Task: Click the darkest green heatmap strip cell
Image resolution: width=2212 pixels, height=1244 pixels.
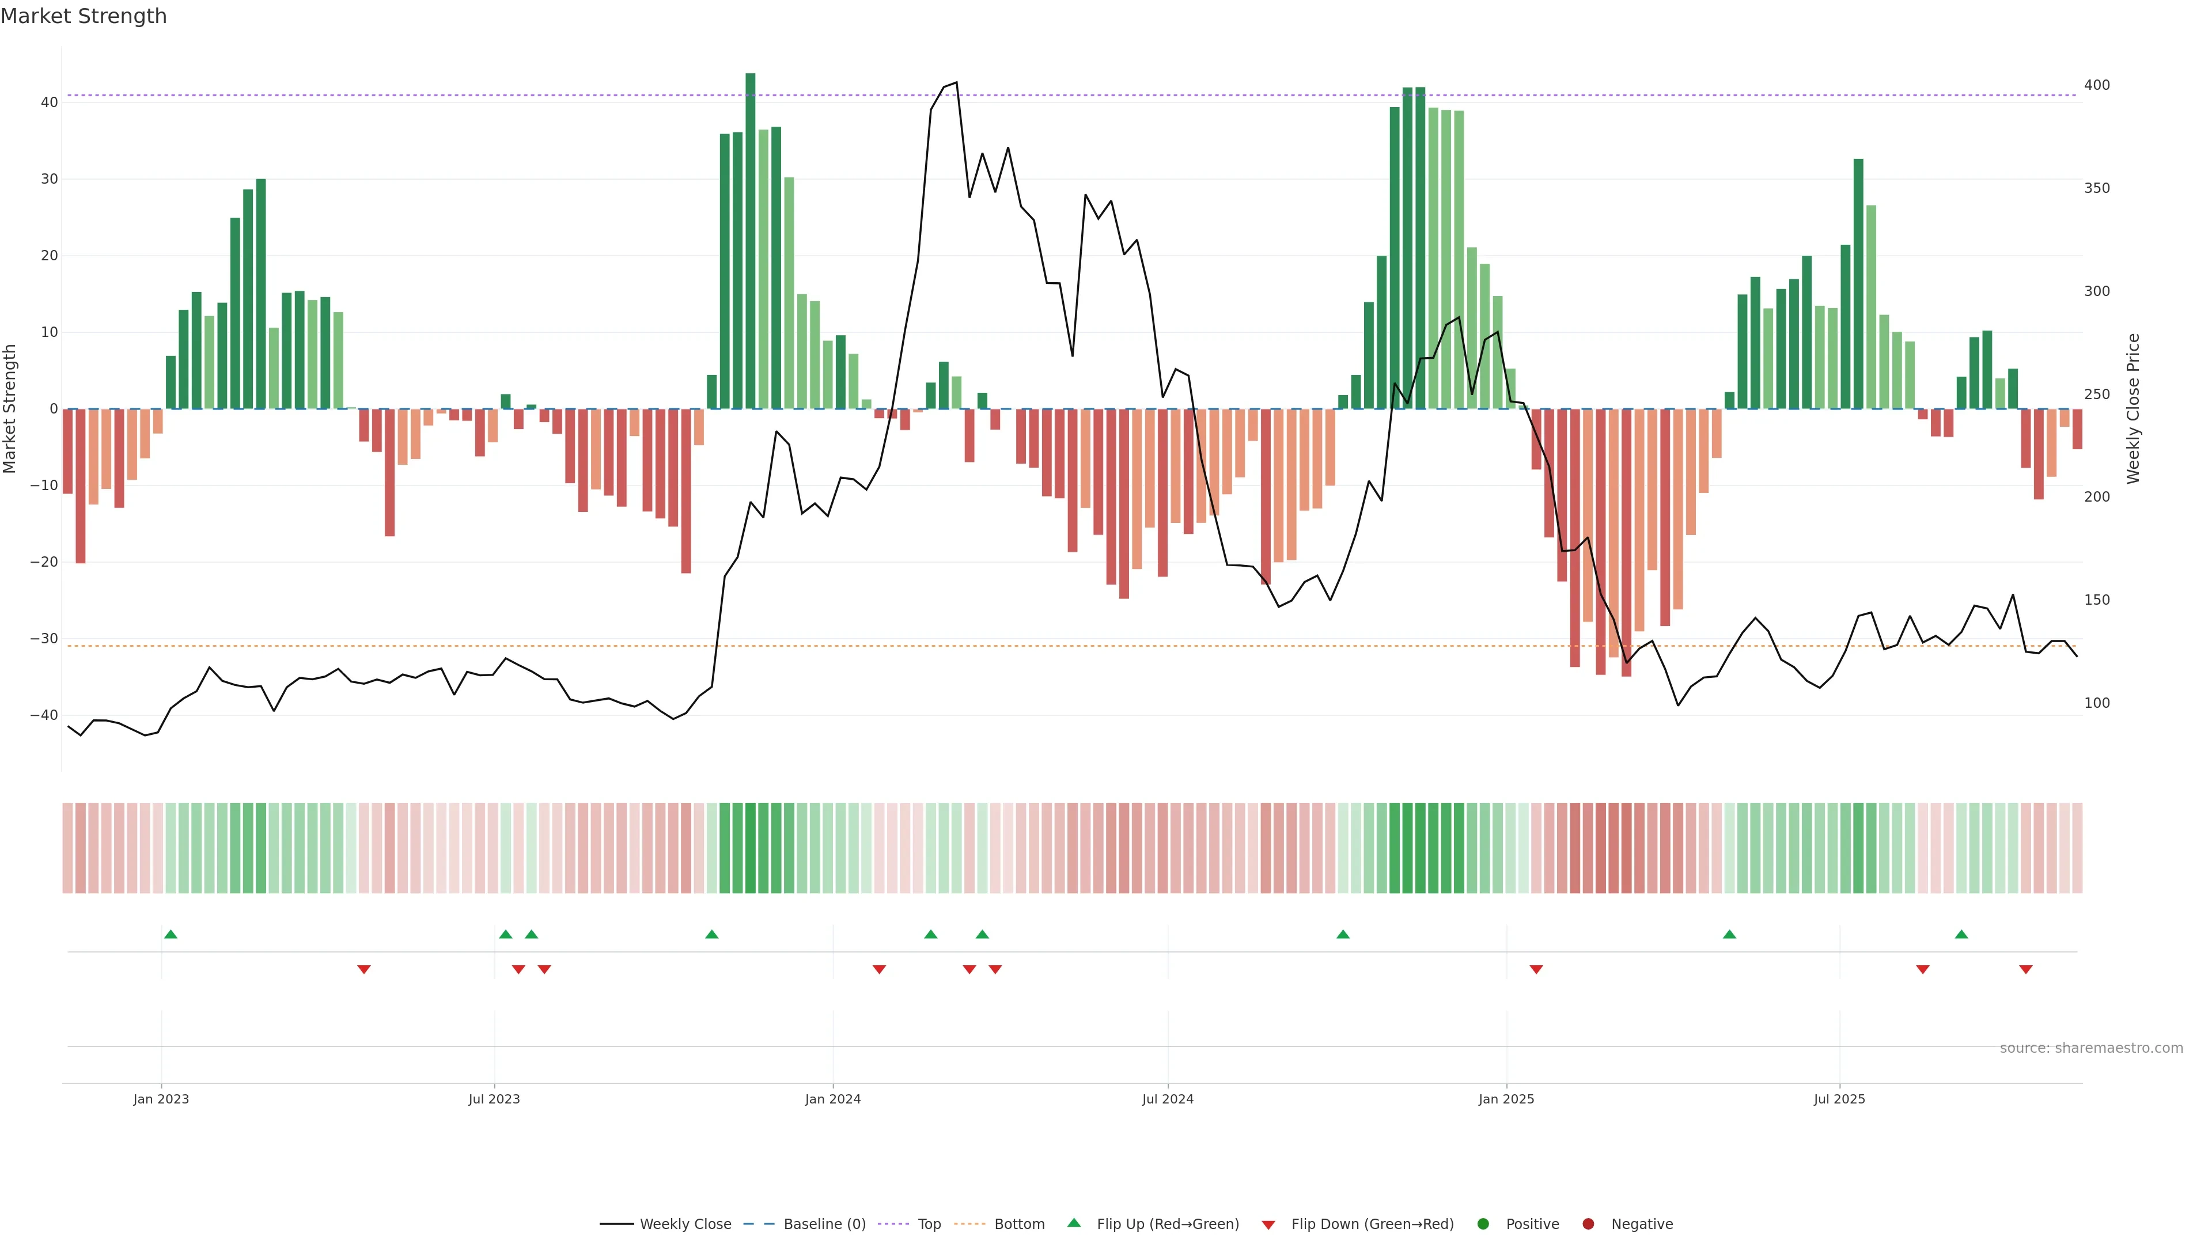Action: pyautogui.click(x=751, y=847)
